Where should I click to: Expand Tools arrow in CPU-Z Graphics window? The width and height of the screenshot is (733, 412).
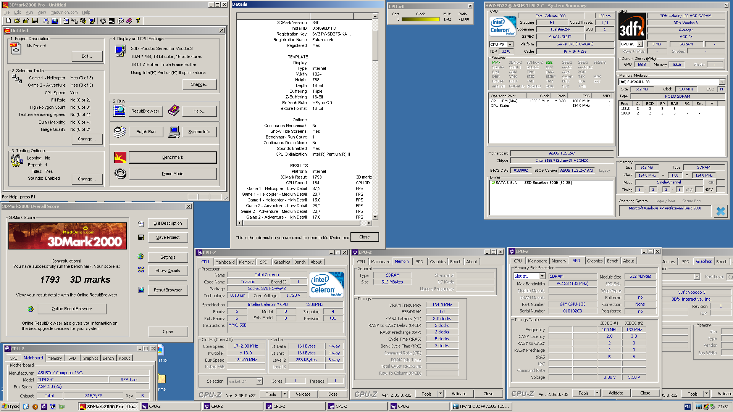pos(706,394)
